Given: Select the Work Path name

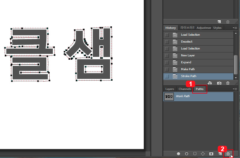Looking at the screenshot, I should point(183,96).
